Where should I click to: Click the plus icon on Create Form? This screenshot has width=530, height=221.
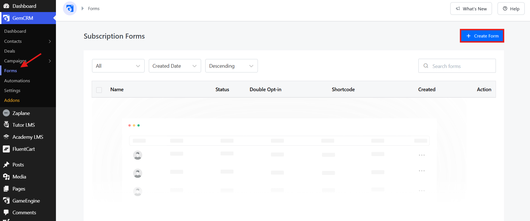(x=469, y=36)
